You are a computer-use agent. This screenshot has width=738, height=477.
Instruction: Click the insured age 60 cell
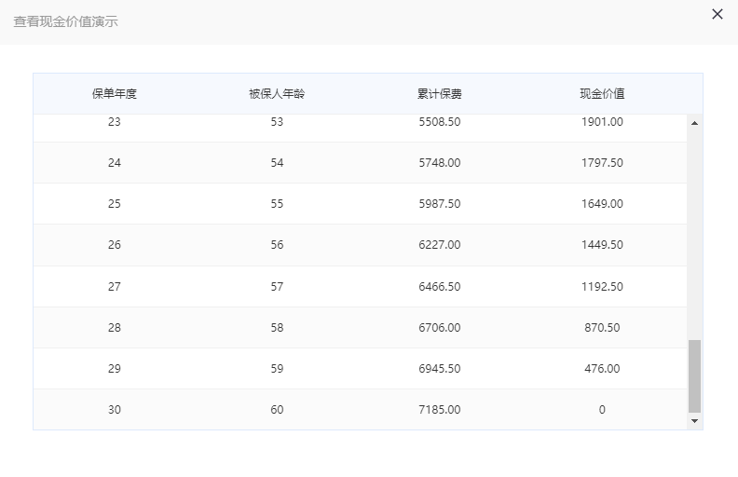tap(277, 409)
